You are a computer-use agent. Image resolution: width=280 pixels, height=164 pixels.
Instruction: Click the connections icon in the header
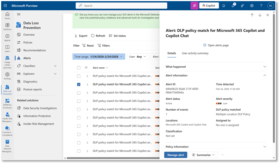click(242, 6)
